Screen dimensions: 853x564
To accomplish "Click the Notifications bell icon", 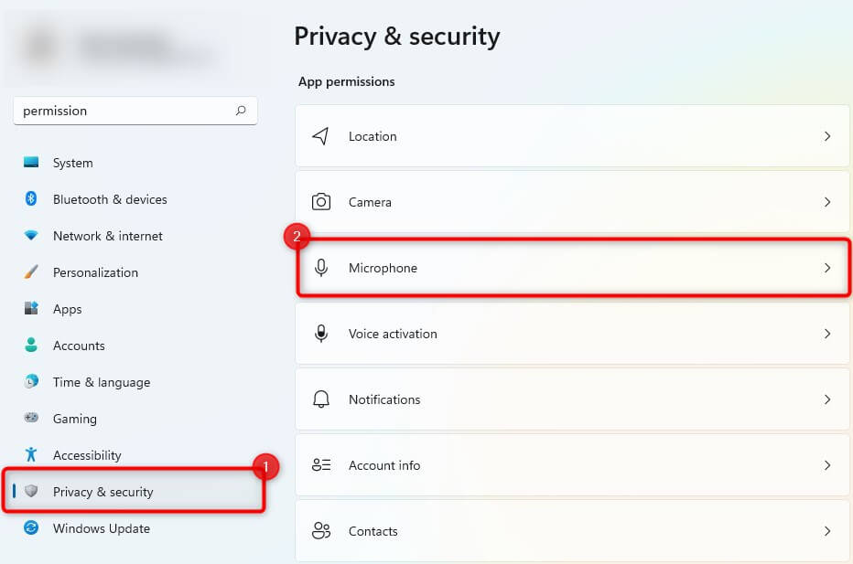I will (321, 399).
